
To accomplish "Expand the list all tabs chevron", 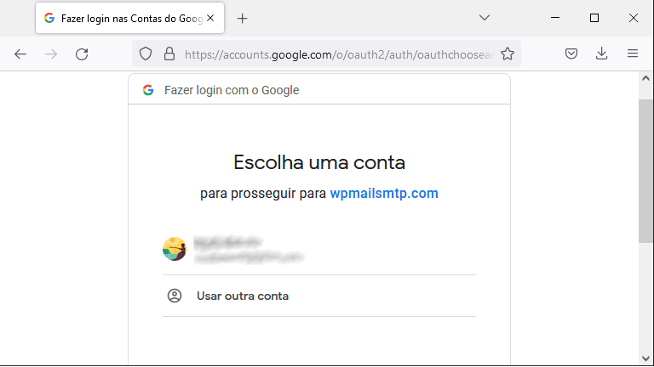I will coord(485,18).
